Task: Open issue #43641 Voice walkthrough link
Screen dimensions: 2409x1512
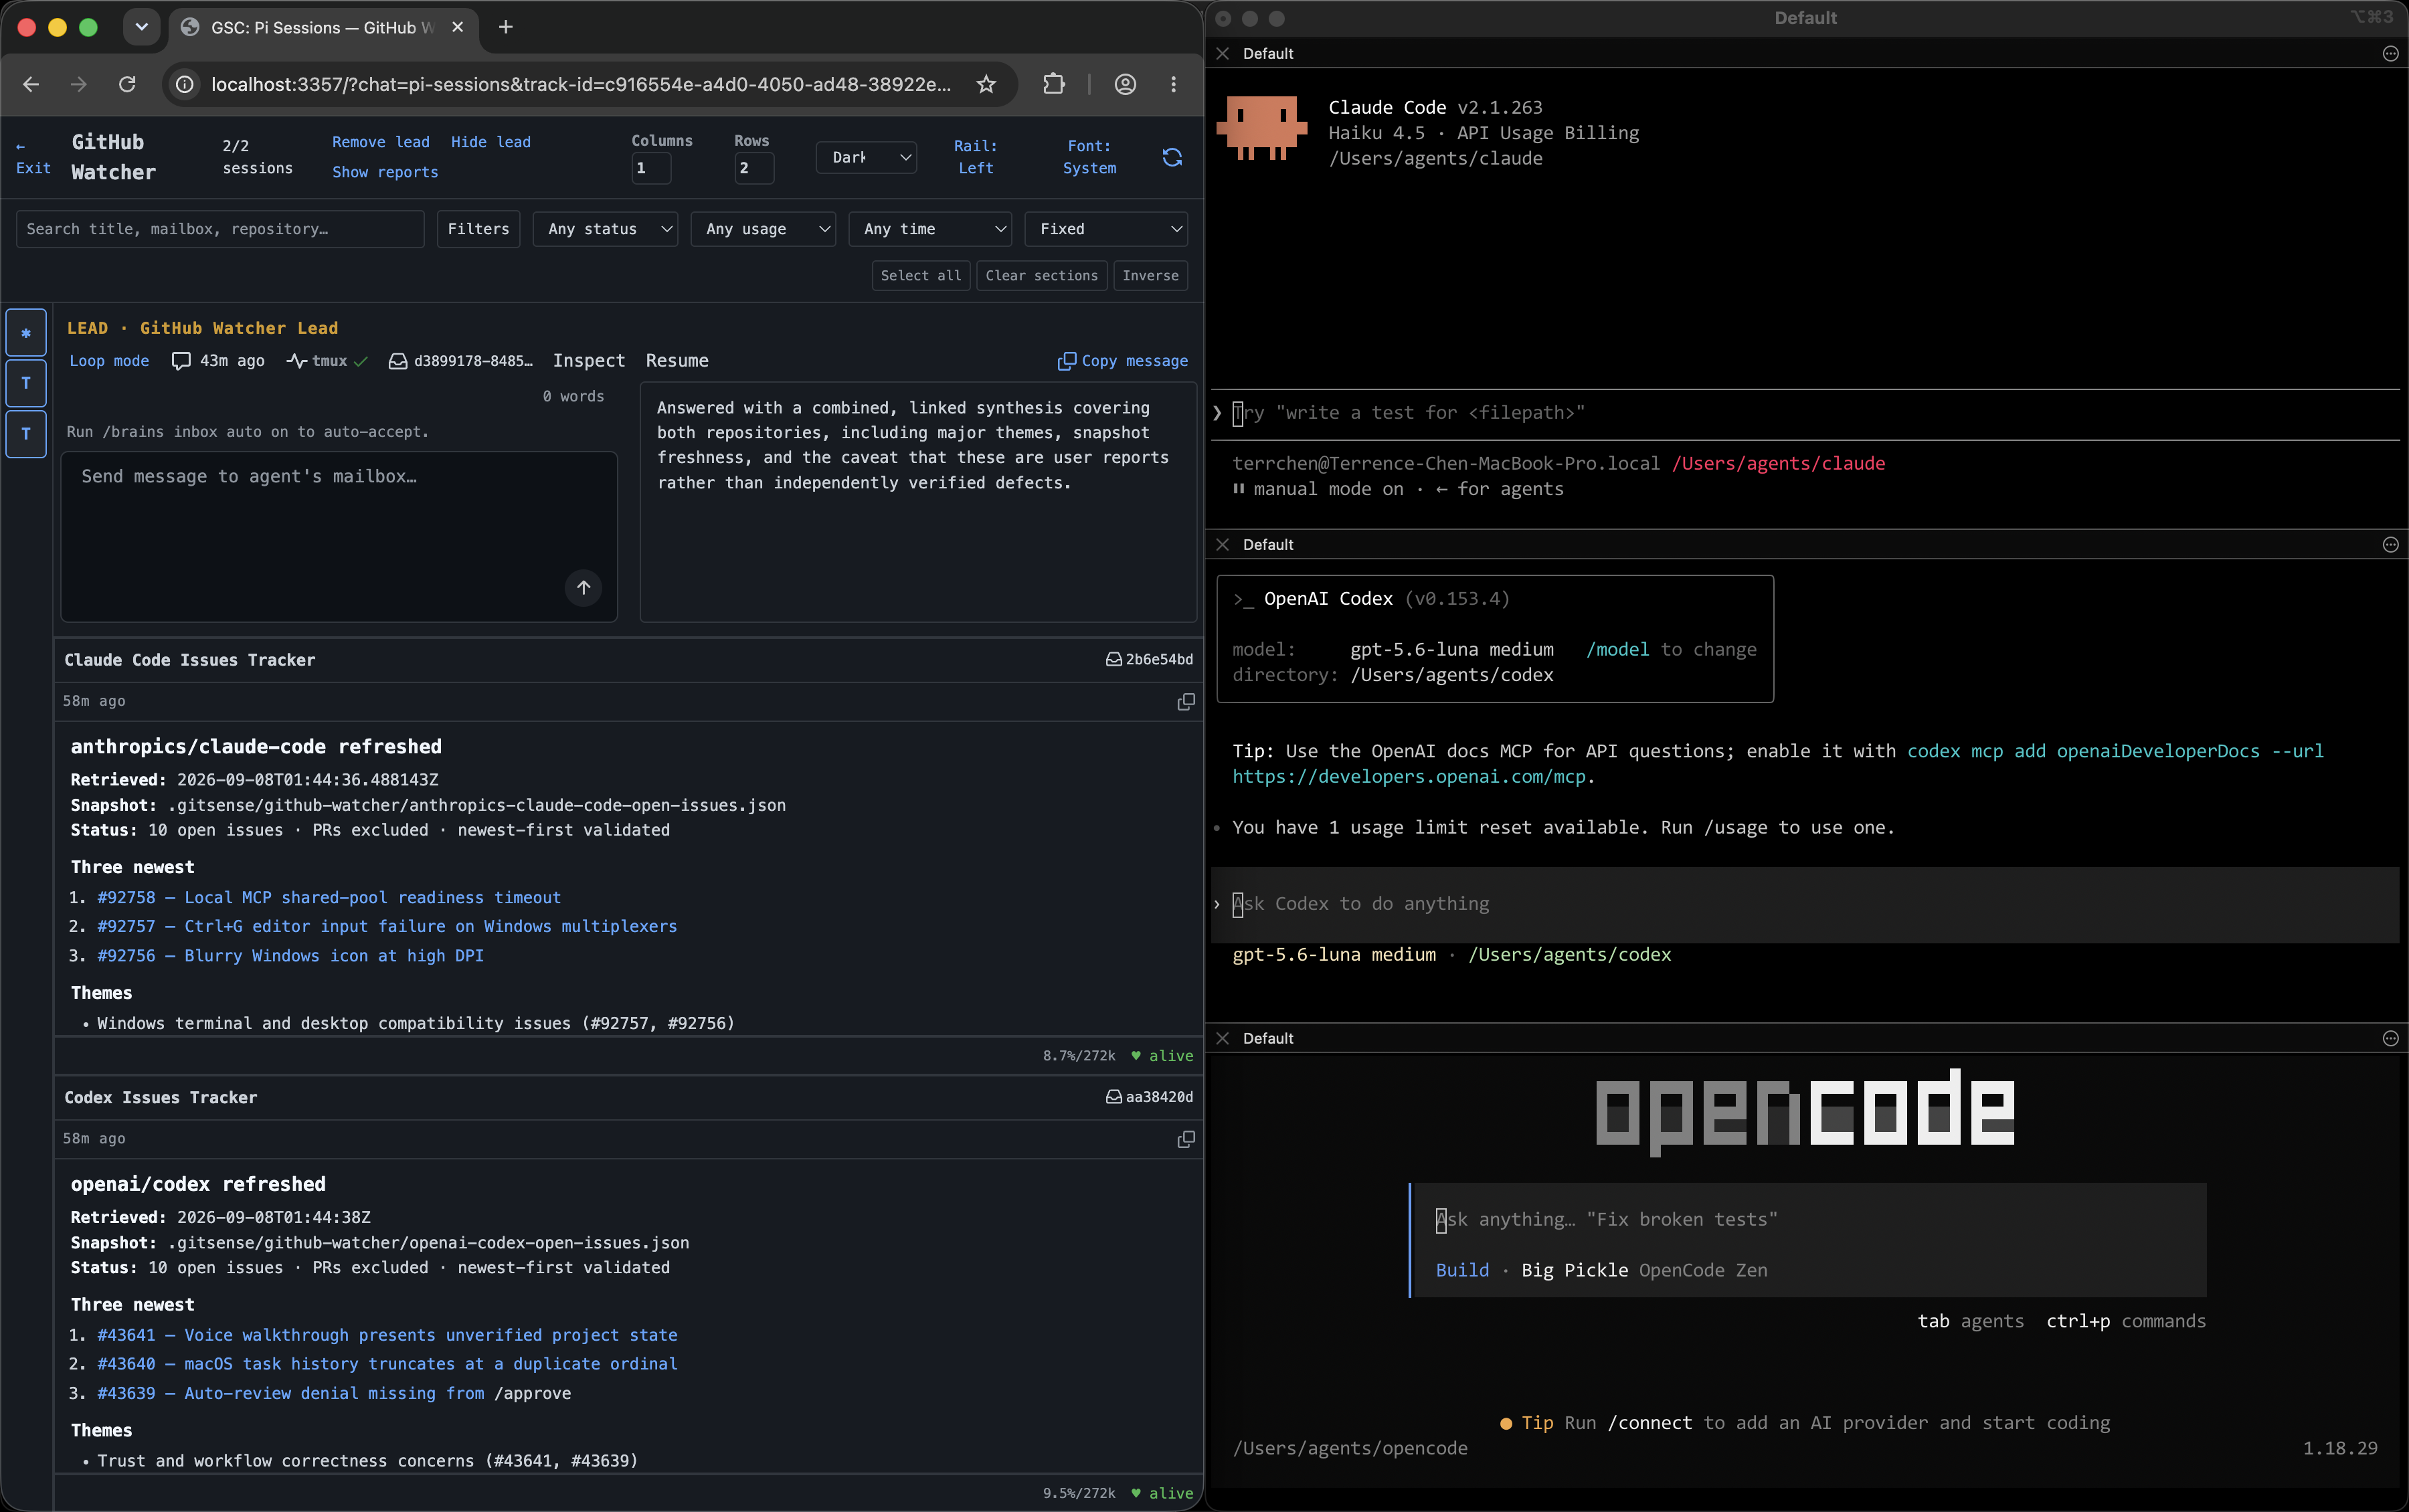Action: click(x=387, y=1335)
